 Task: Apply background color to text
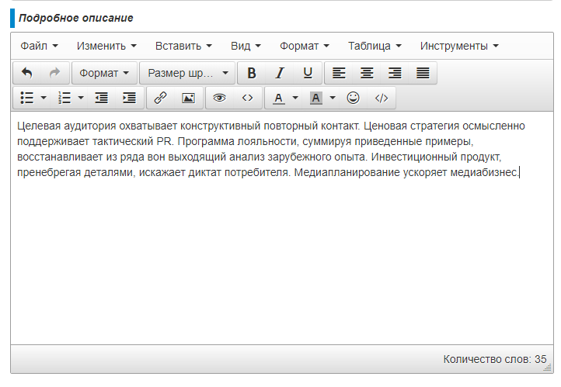click(x=316, y=98)
